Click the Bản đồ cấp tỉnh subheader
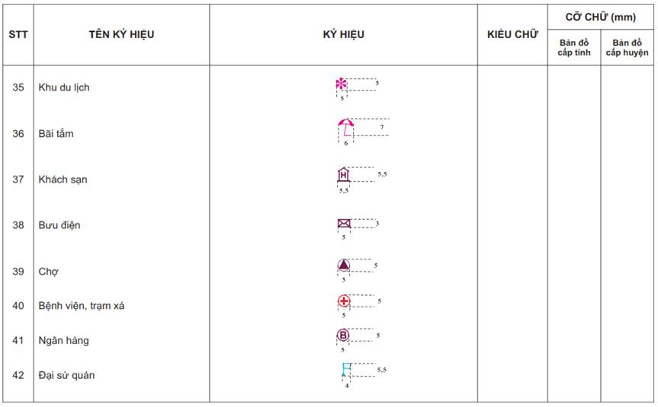658x407 pixels. 574,47
